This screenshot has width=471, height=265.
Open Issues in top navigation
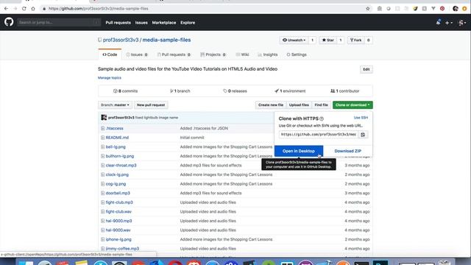(141, 23)
